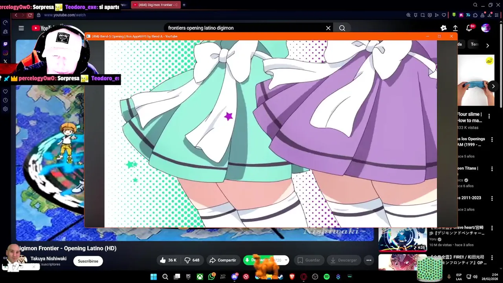Open the Takuya Nishiwaki channel link
This screenshot has width=503, height=283.
coord(48,259)
